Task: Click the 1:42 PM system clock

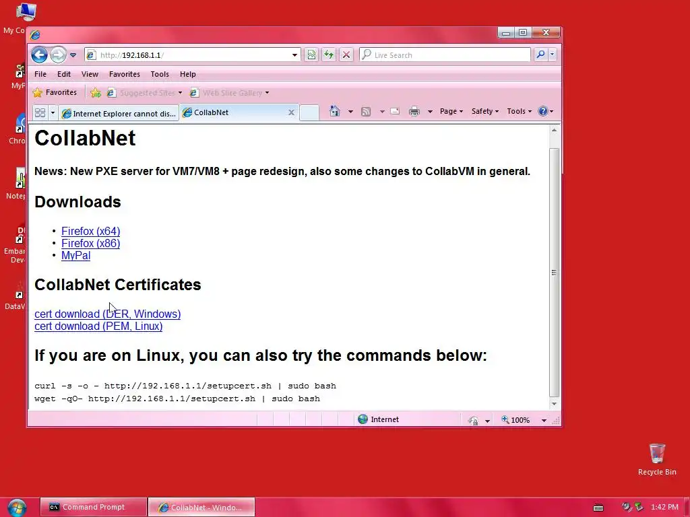Action: pyautogui.click(x=664, y=507)
